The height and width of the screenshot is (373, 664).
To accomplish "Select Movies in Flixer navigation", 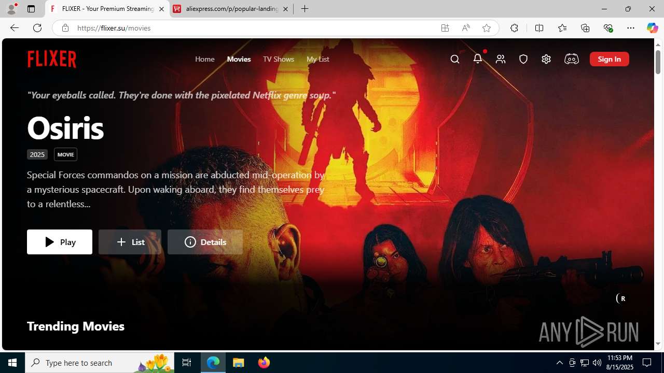I will tap(239, 59).
